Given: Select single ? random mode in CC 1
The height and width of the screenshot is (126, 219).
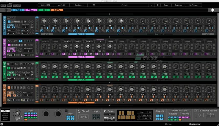Looking at the screenshot, I should pyautogui.click(x=21, y=68).
